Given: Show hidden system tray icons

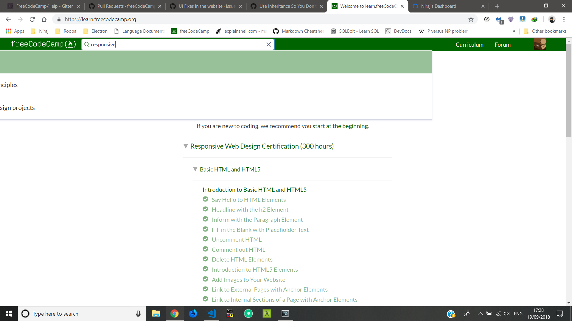Looking at the screenshot, I should [x=480, y=314].
